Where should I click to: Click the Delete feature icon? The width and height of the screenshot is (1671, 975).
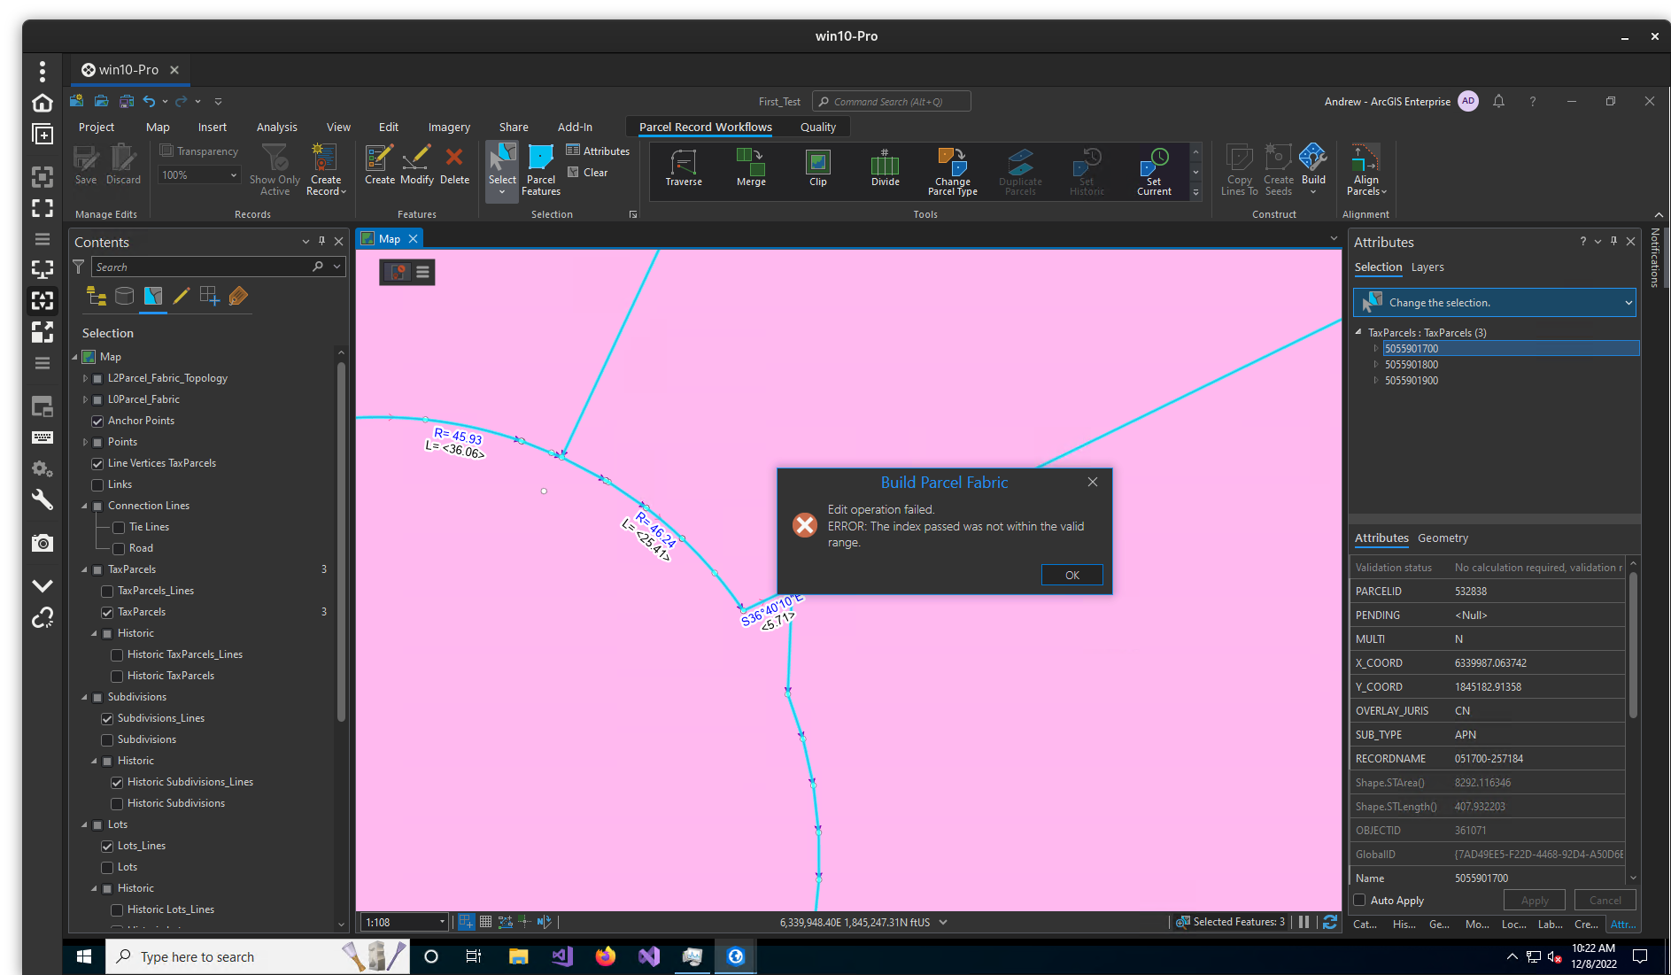pos(454,165)
